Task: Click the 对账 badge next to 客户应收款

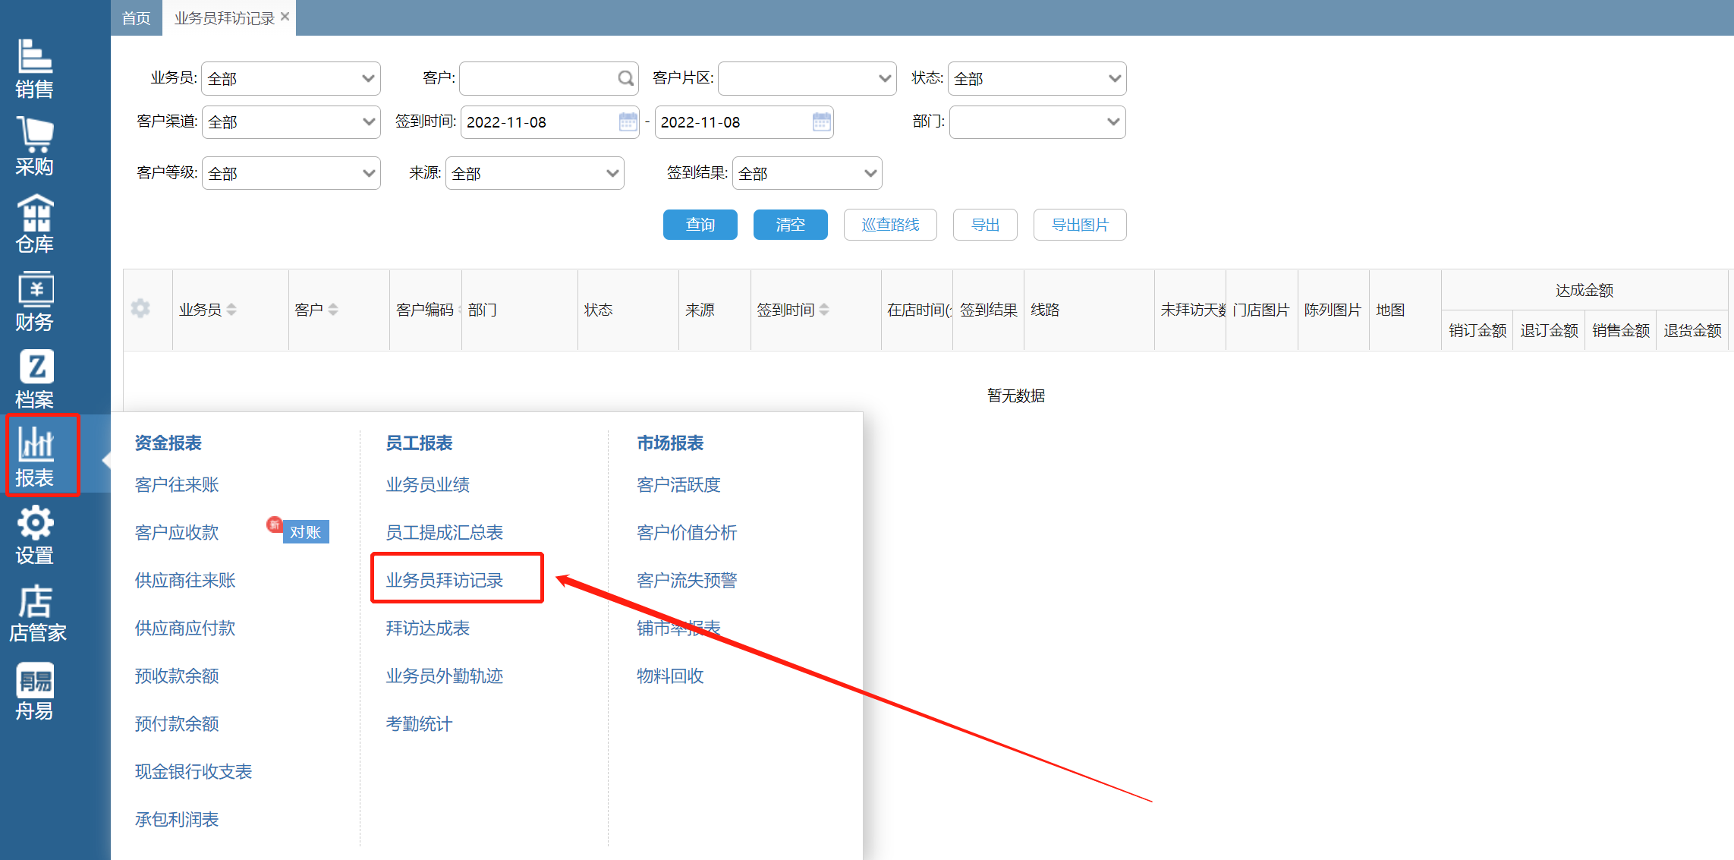Action: click(x=305, y=532)
